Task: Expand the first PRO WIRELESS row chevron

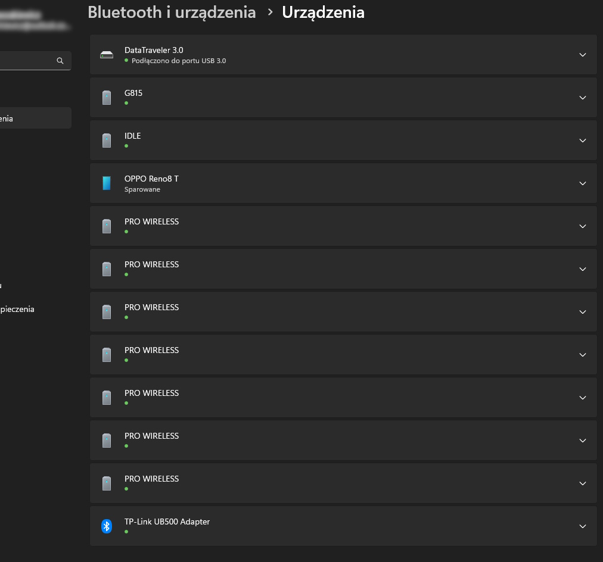Action: (583, 226)
